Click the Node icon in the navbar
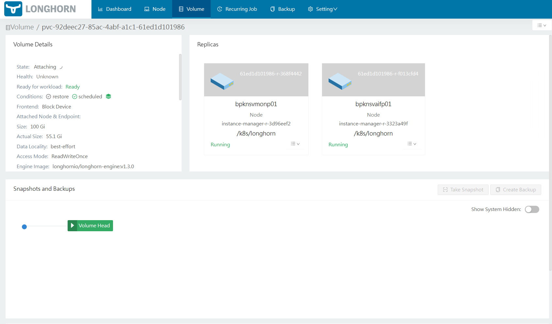This screenshot has height=324, width=552. click(x=146, y=9)
